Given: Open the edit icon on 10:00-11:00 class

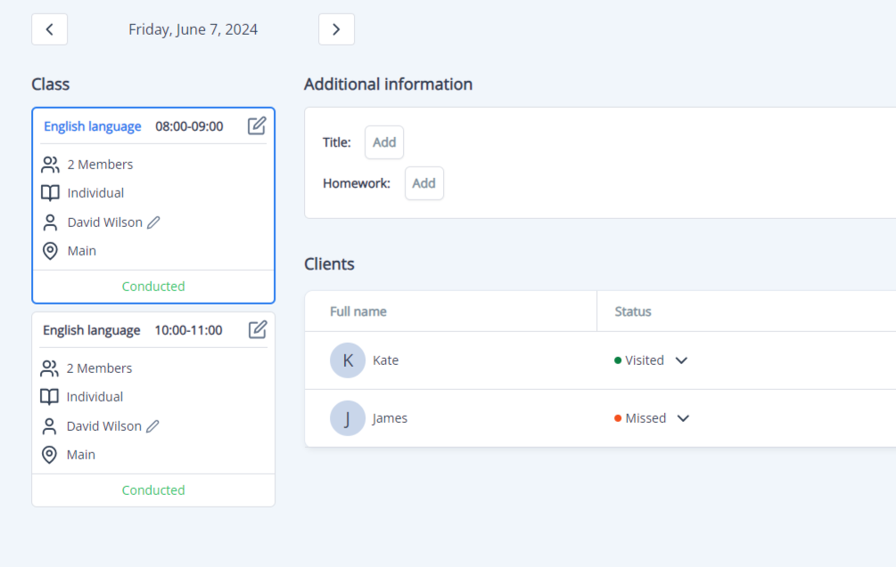Looking at the screenshot, I should coord(257,329).
